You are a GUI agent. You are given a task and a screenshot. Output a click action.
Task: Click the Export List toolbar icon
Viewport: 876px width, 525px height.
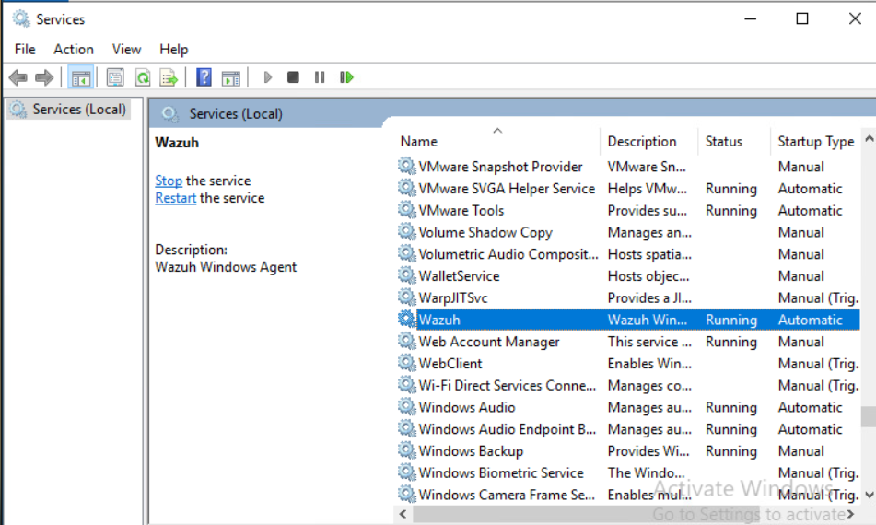pos(169,77)
